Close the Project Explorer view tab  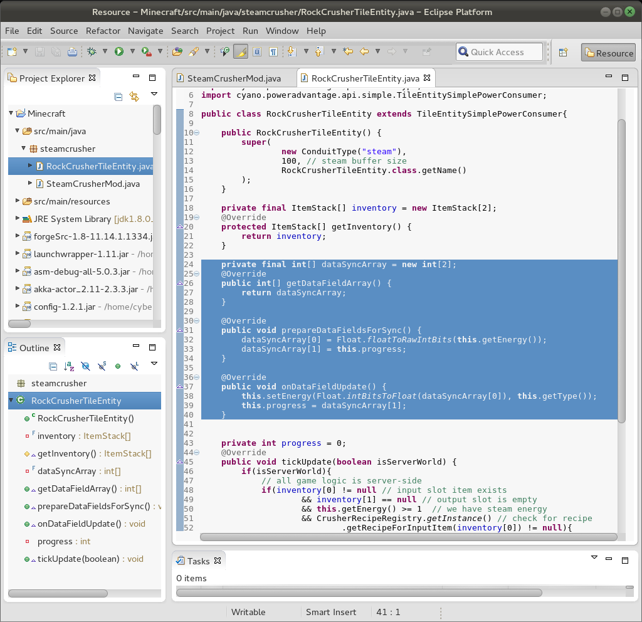pos(92,77)
